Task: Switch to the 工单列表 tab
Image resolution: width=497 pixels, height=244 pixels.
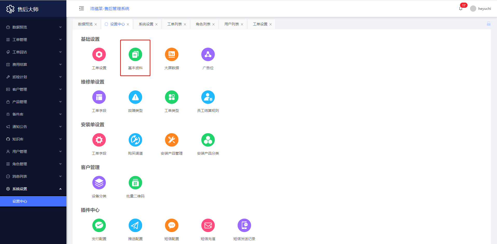Action: point(174,24)
